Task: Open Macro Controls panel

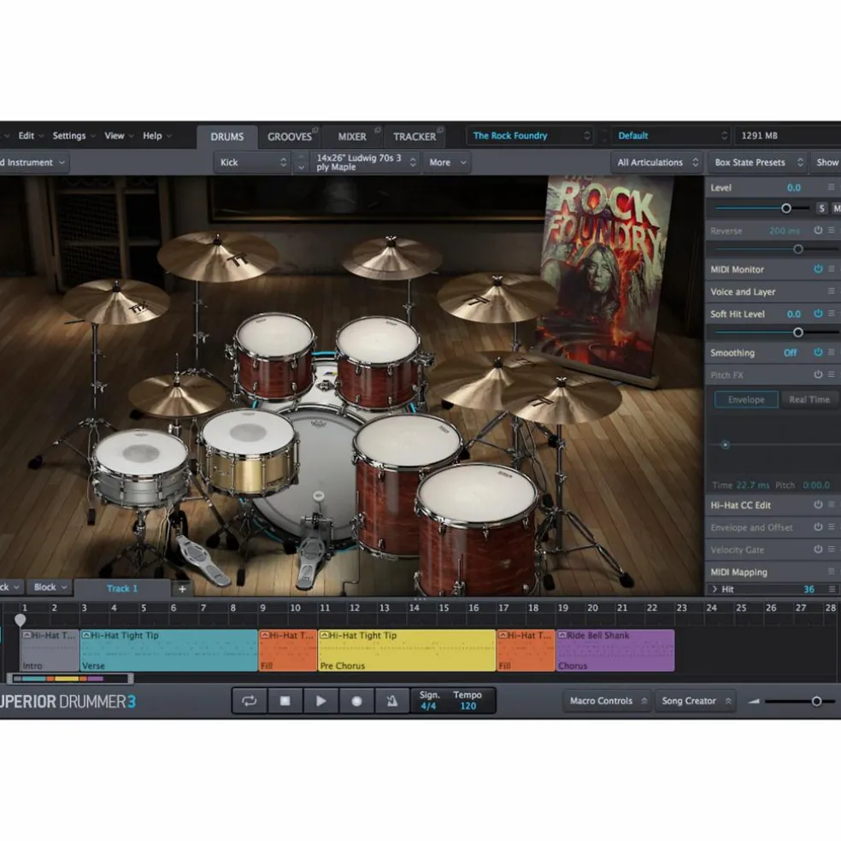Action: pos(607,701)
